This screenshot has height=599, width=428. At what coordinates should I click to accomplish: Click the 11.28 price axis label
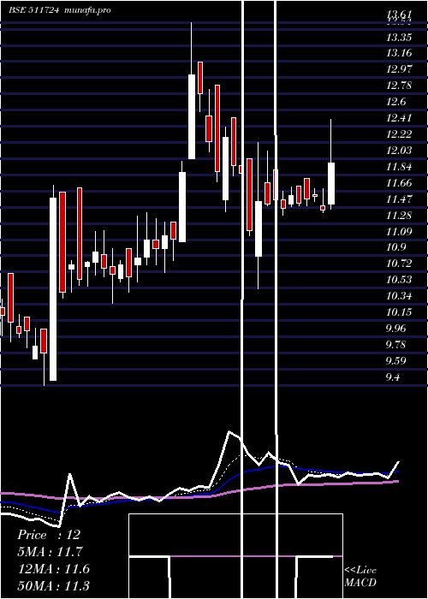[x=400, y=216]
